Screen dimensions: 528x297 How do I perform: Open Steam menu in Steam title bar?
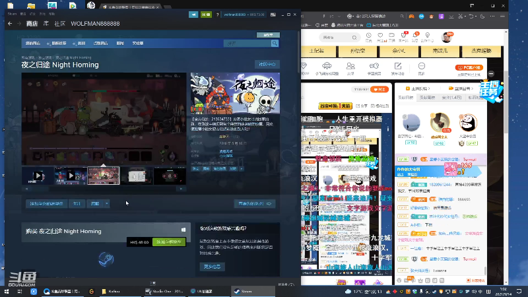click(x=12, y=14)
